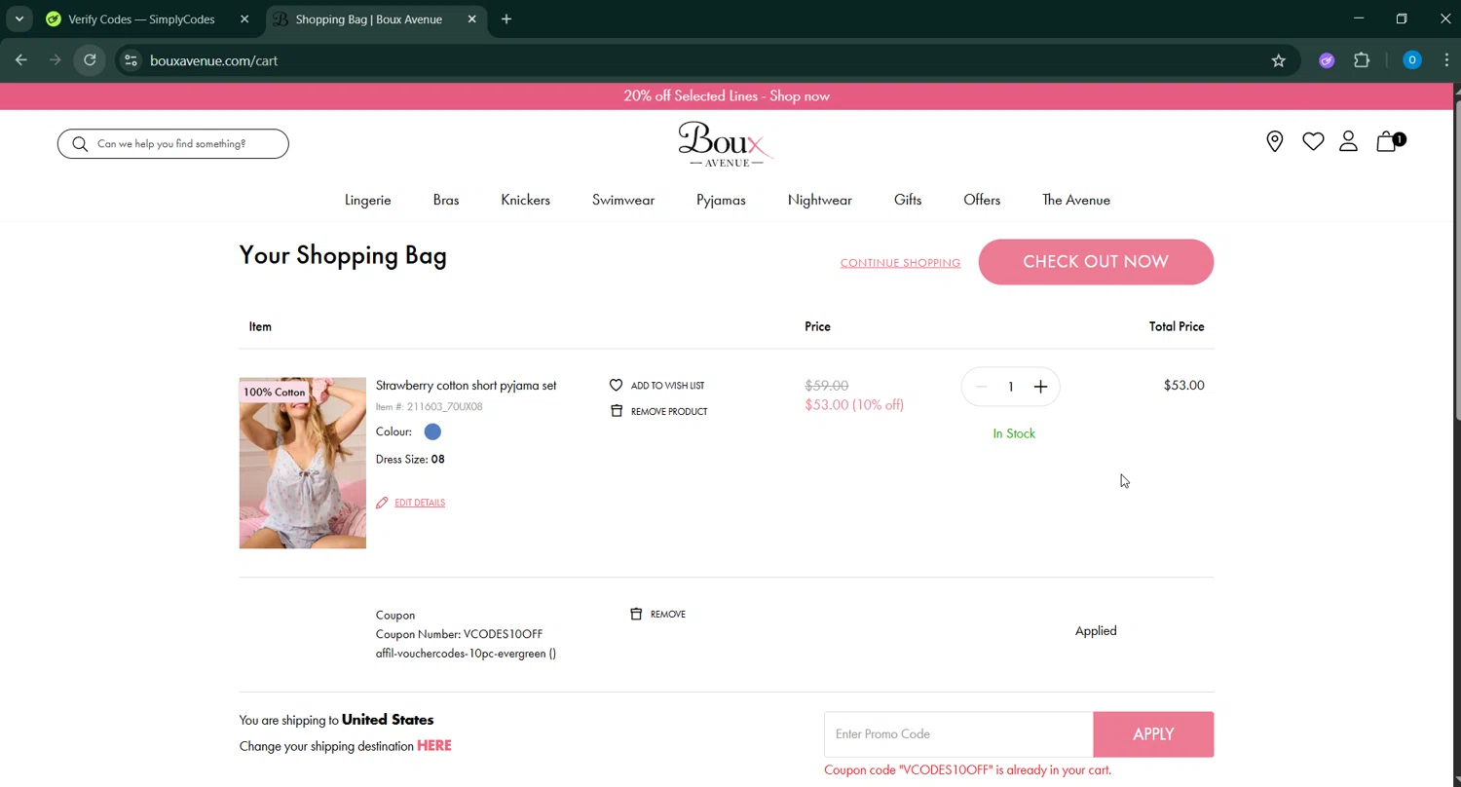Click the blue colour swatch
The height and width of the screenshot is (787, 1461).
point(432,431)
